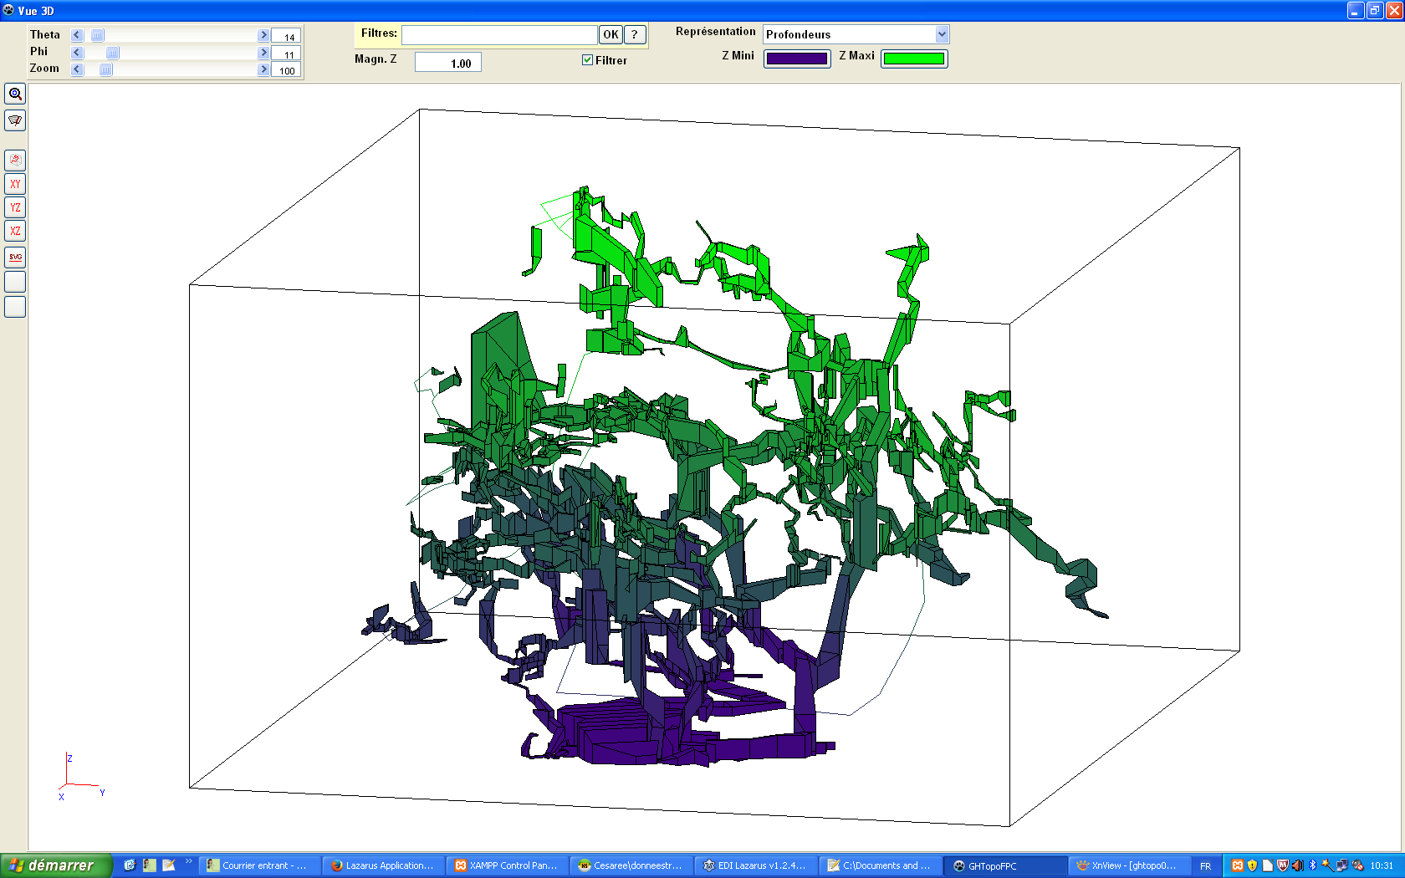Click OK to apply the filter

(611, 34)
